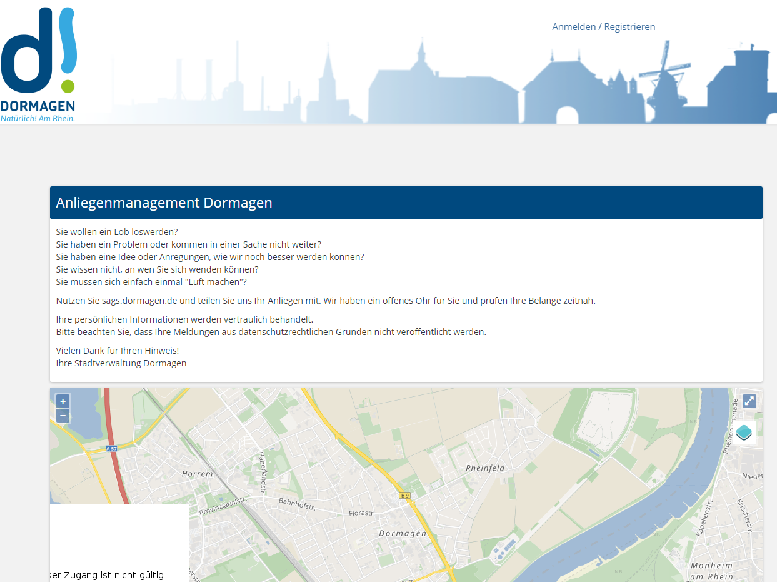Screen dimensions: 777x582
Task: Open the Anmelden / Registrieren link
Action: (603, 27)
